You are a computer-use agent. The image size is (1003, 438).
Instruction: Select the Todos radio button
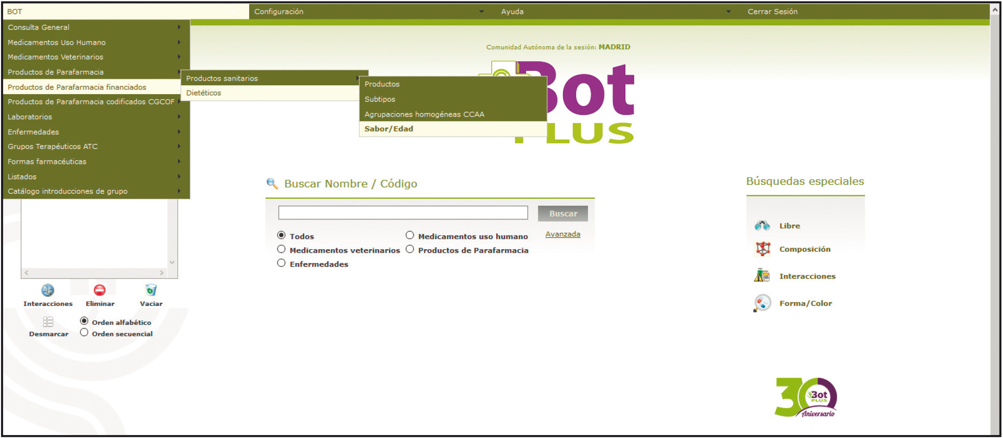282,235
